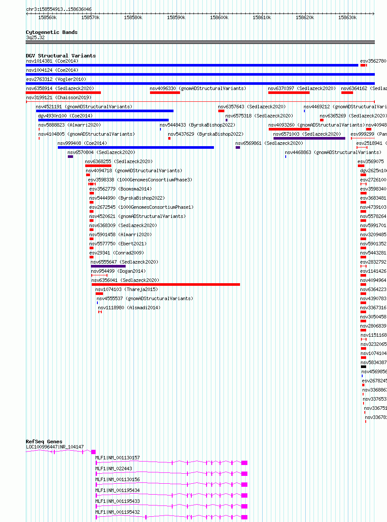The width and height of the screenshot is (387, 522).
Task: Click the Cytogenetic Bands track title
Action: click(x=52, y=32)
